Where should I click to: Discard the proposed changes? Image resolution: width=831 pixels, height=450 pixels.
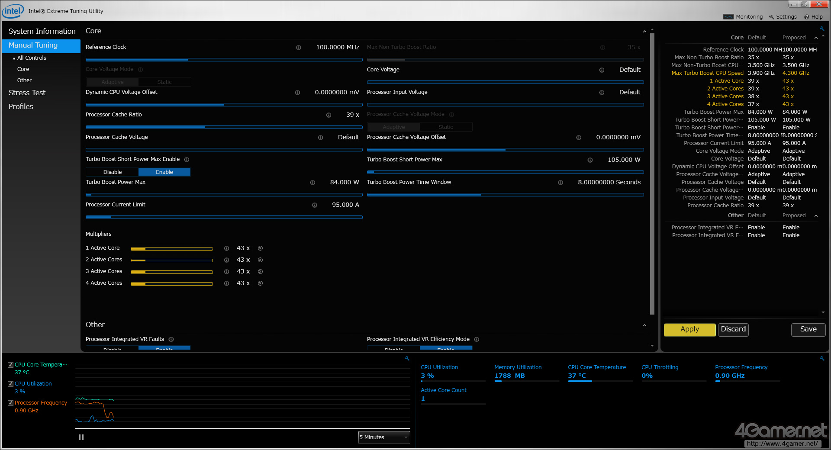click(733, 329)
